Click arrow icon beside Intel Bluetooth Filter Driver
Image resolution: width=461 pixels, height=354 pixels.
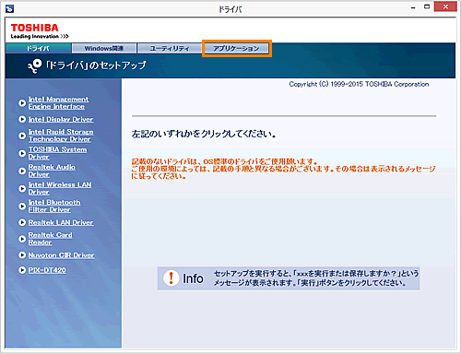[22, 206]
